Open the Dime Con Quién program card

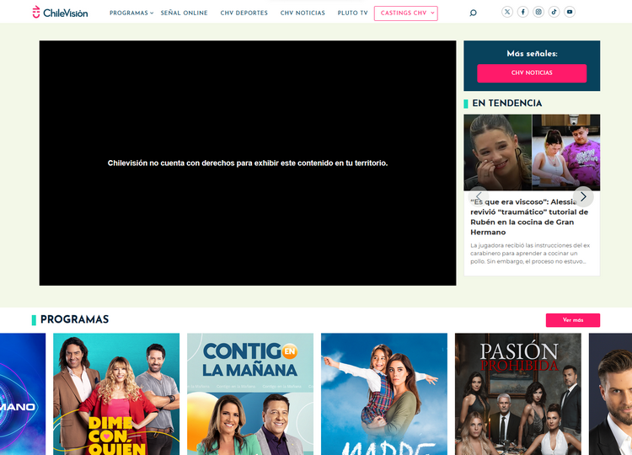116,393
